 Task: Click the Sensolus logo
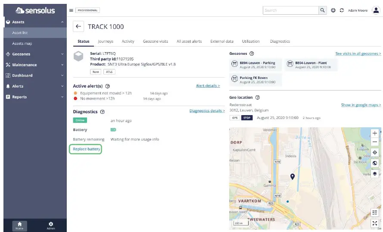pos(35,10)
